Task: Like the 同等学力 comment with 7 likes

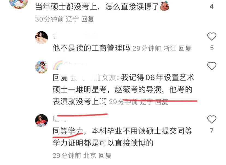Action: 212,119
